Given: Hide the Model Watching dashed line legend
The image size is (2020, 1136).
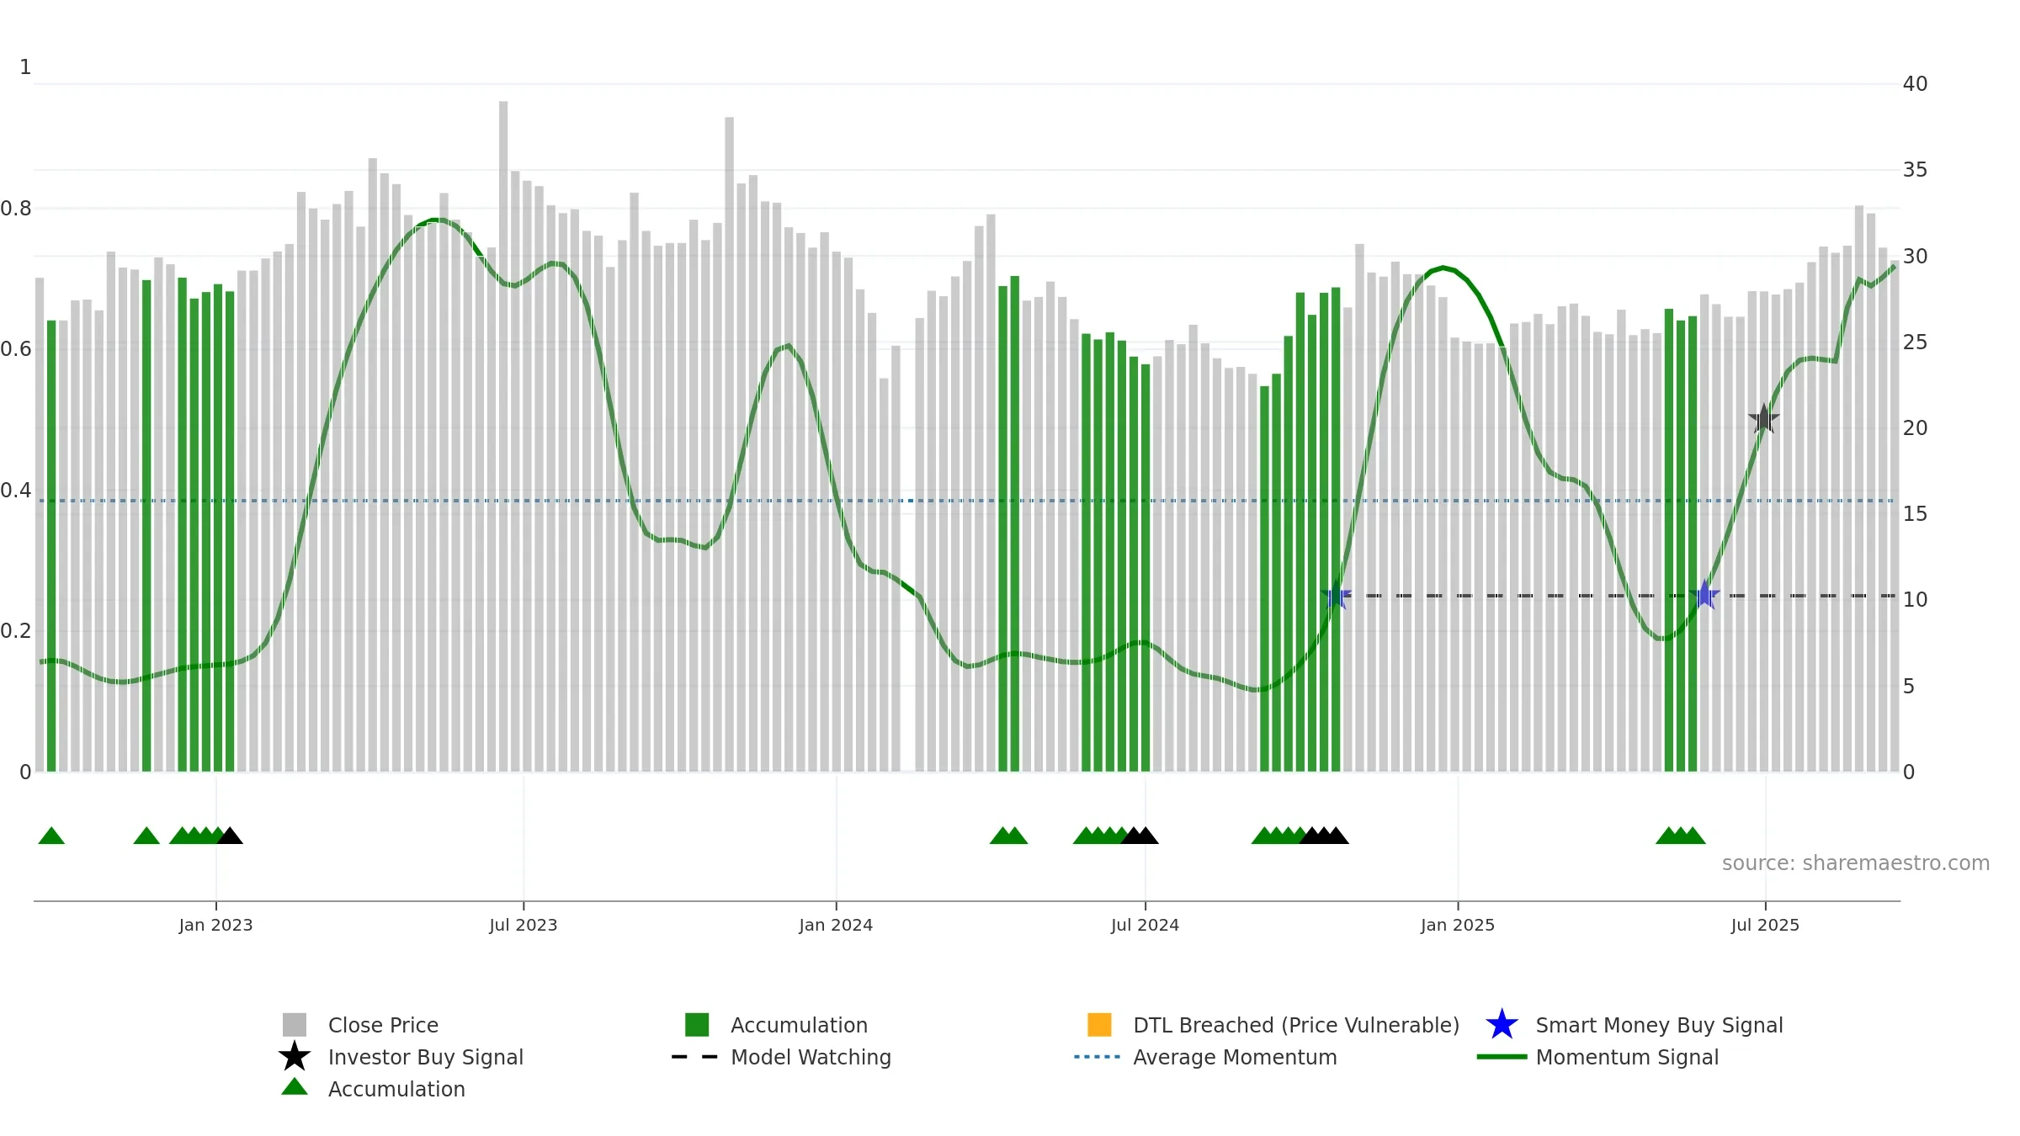Looking at the screenshot, I should pyautogui.click(x=781, y=1057).
